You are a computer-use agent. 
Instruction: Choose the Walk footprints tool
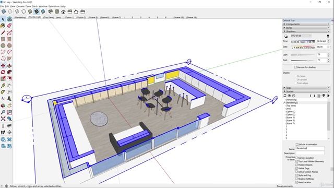pos(3,132)
